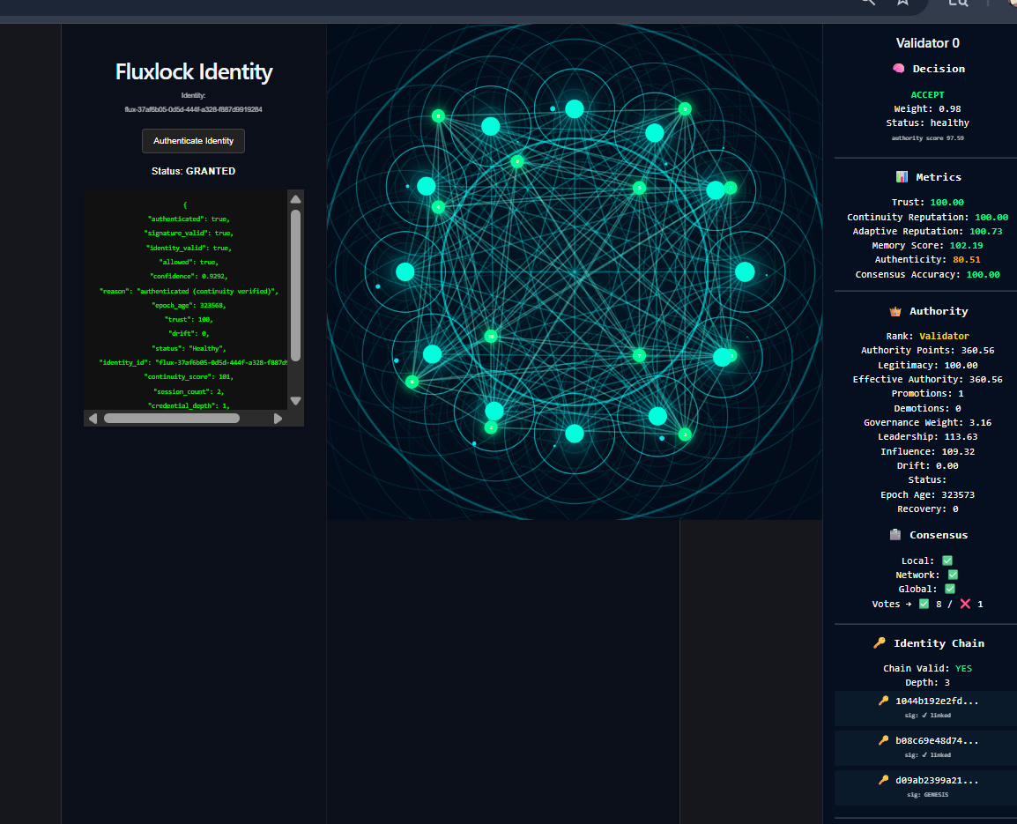Click the Influence: 109.32 line
Image resolution: width=1017 pixels, height=824 pixels.
[x=927, y=451]
